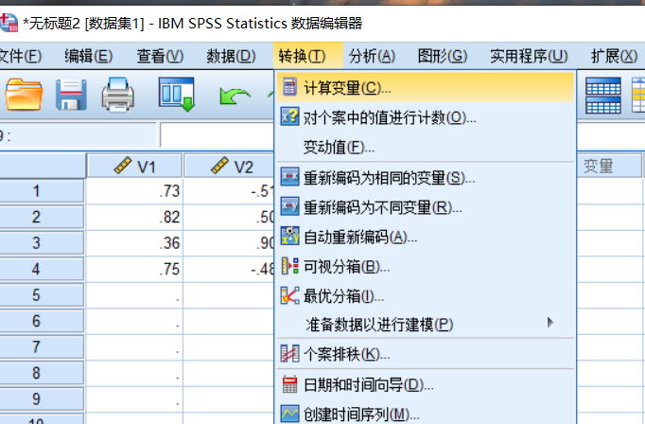Screen dimensions: 645x424
Task: Select row header 3
Action: pyautogui.click(x=42, y=242)
